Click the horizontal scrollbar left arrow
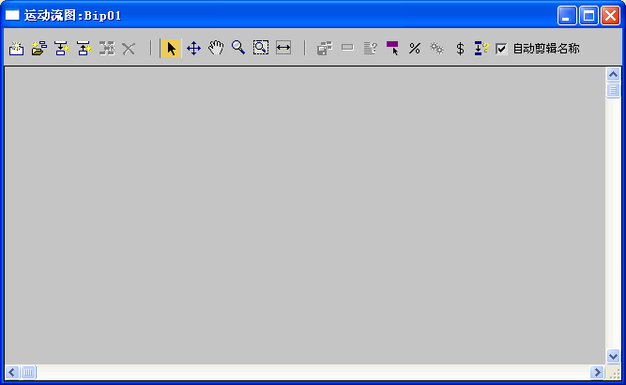 click(12, 372)
